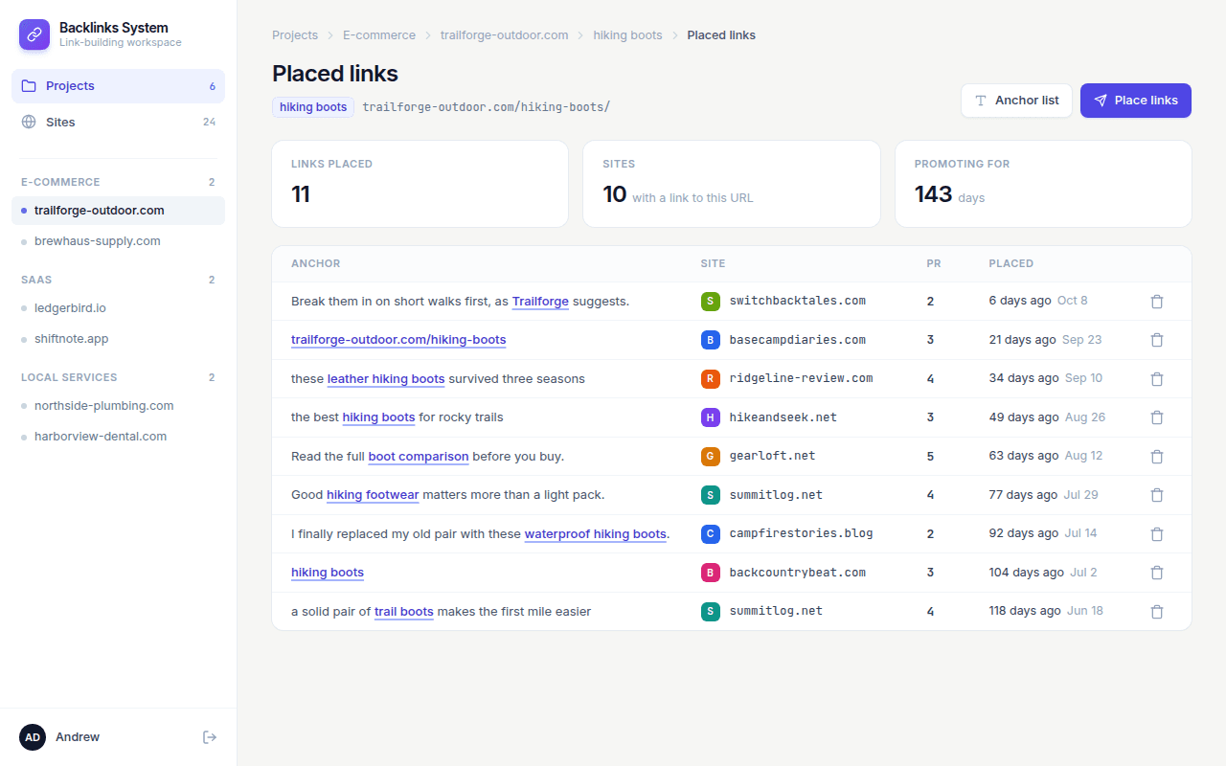Click the hiking boots tag under the title
This screenshot has width=1226, height=766.
point(313,107)
